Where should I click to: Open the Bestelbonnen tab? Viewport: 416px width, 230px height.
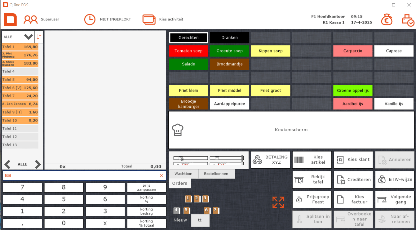pos(216,174)
